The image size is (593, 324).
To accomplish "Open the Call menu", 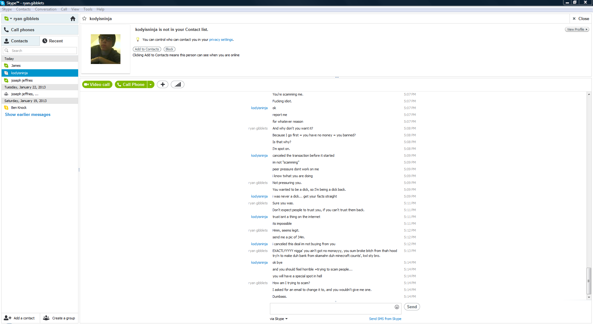I will [x=64, y=9].
